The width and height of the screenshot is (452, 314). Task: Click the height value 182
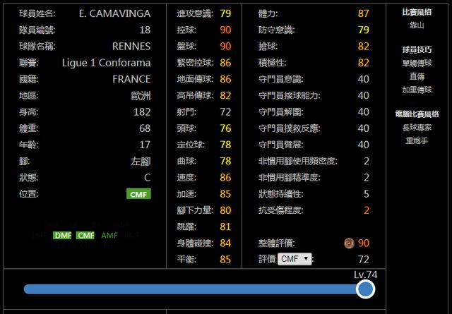pyautogui.click(x=142, y=112)
